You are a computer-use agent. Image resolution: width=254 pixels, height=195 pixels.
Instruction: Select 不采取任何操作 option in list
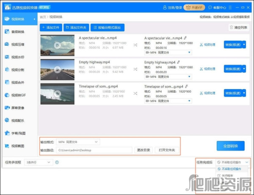[x=232, y=169]
